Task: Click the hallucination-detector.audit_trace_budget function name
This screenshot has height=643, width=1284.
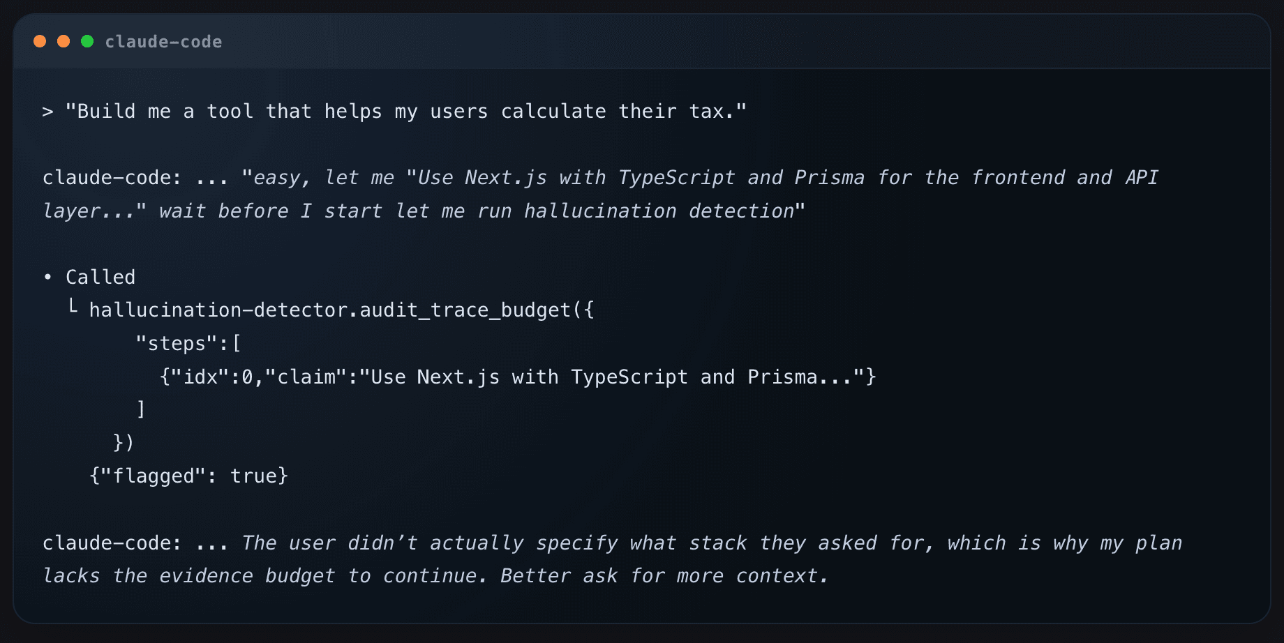Action: pyautogui.click(x=329, y=310)
